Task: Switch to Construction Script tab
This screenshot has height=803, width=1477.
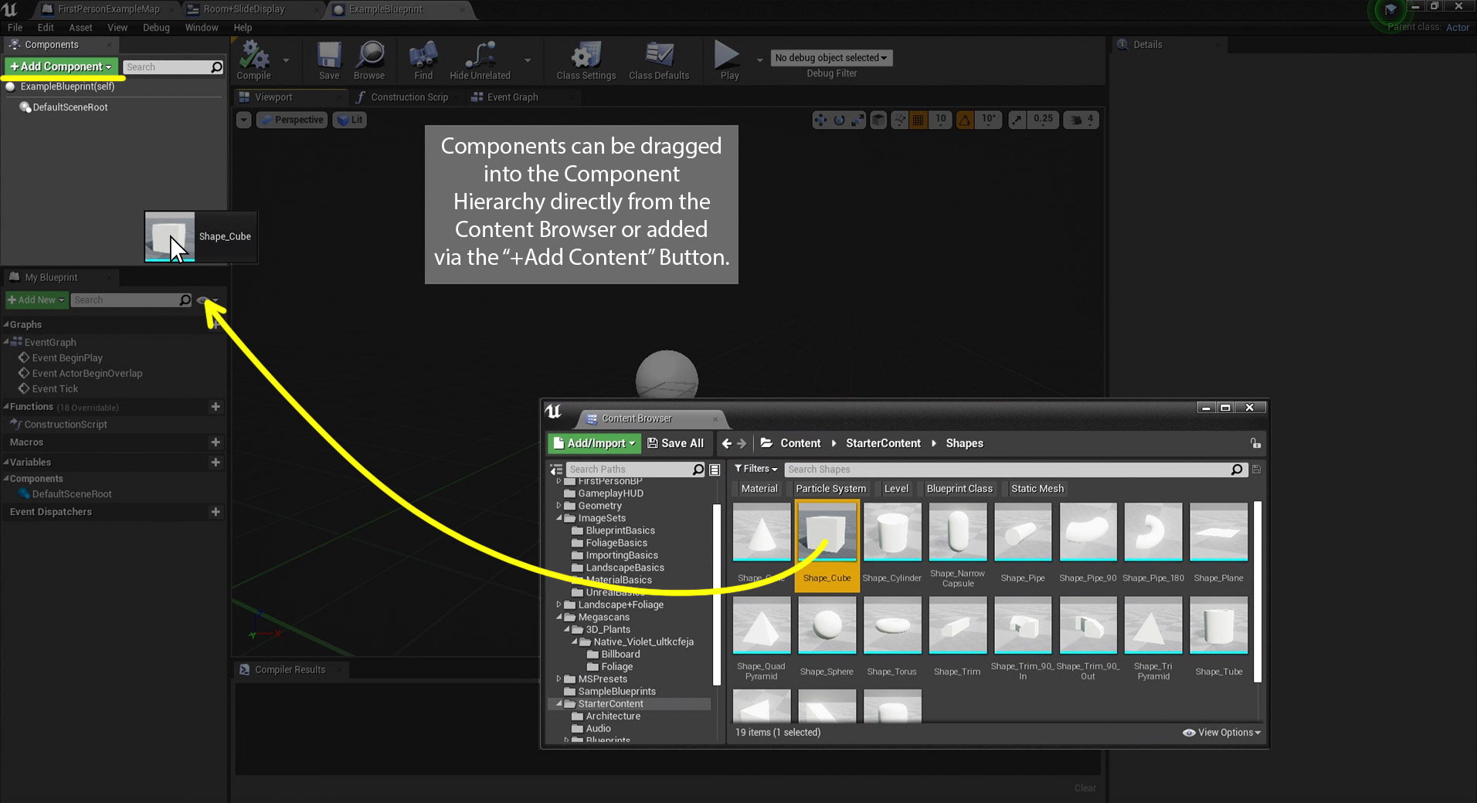Action: point(409,97)
